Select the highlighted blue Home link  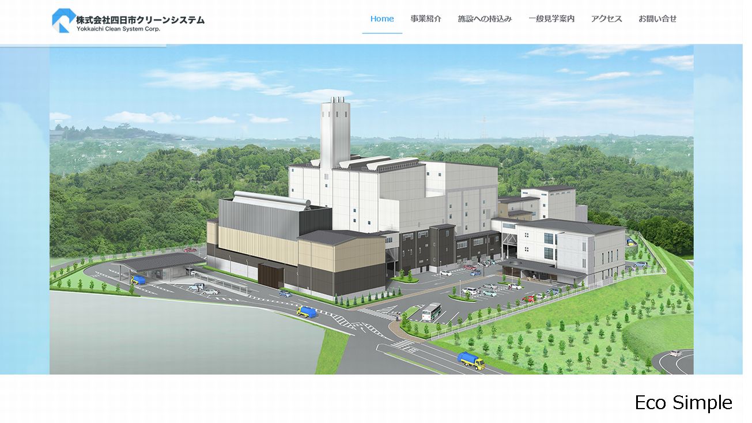click(x=381, y=18)
